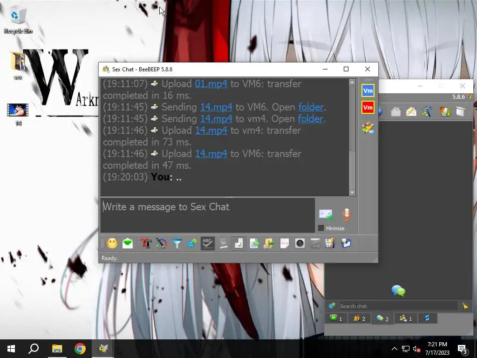This screenshot has width=477, height=358.
Task: Open file transfers up-down arrows icon
Action: (445, 111)
